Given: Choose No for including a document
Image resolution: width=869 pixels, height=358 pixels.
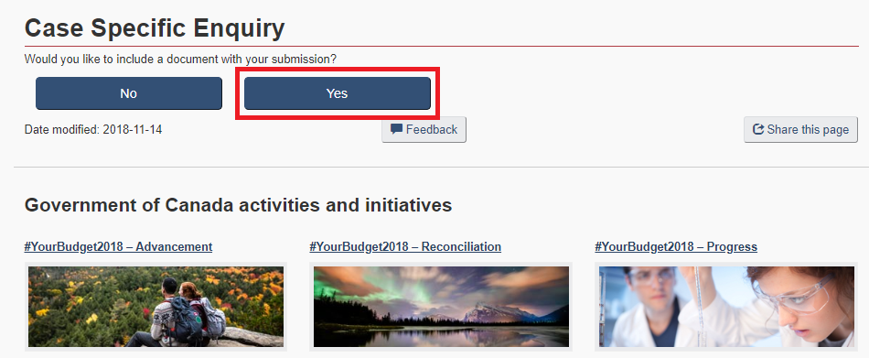Looking at the screenshot, I should coord(129,93).
